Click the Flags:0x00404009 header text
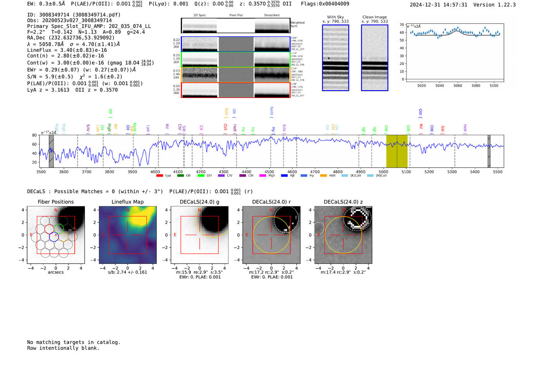Viewport: 543px width, 369px height. [x=325, y=4]
